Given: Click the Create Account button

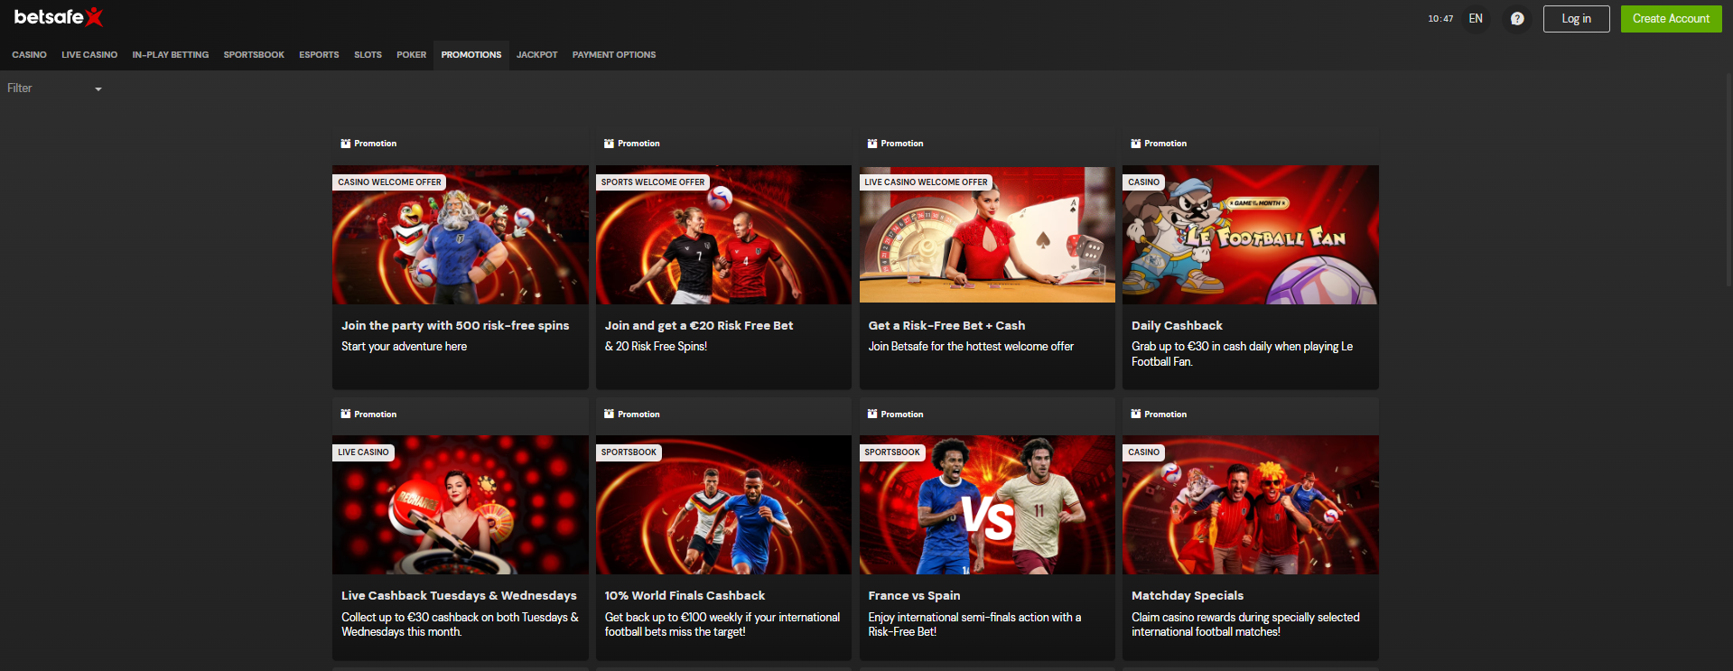Looking at the screenshot, I should (1671, 18).
